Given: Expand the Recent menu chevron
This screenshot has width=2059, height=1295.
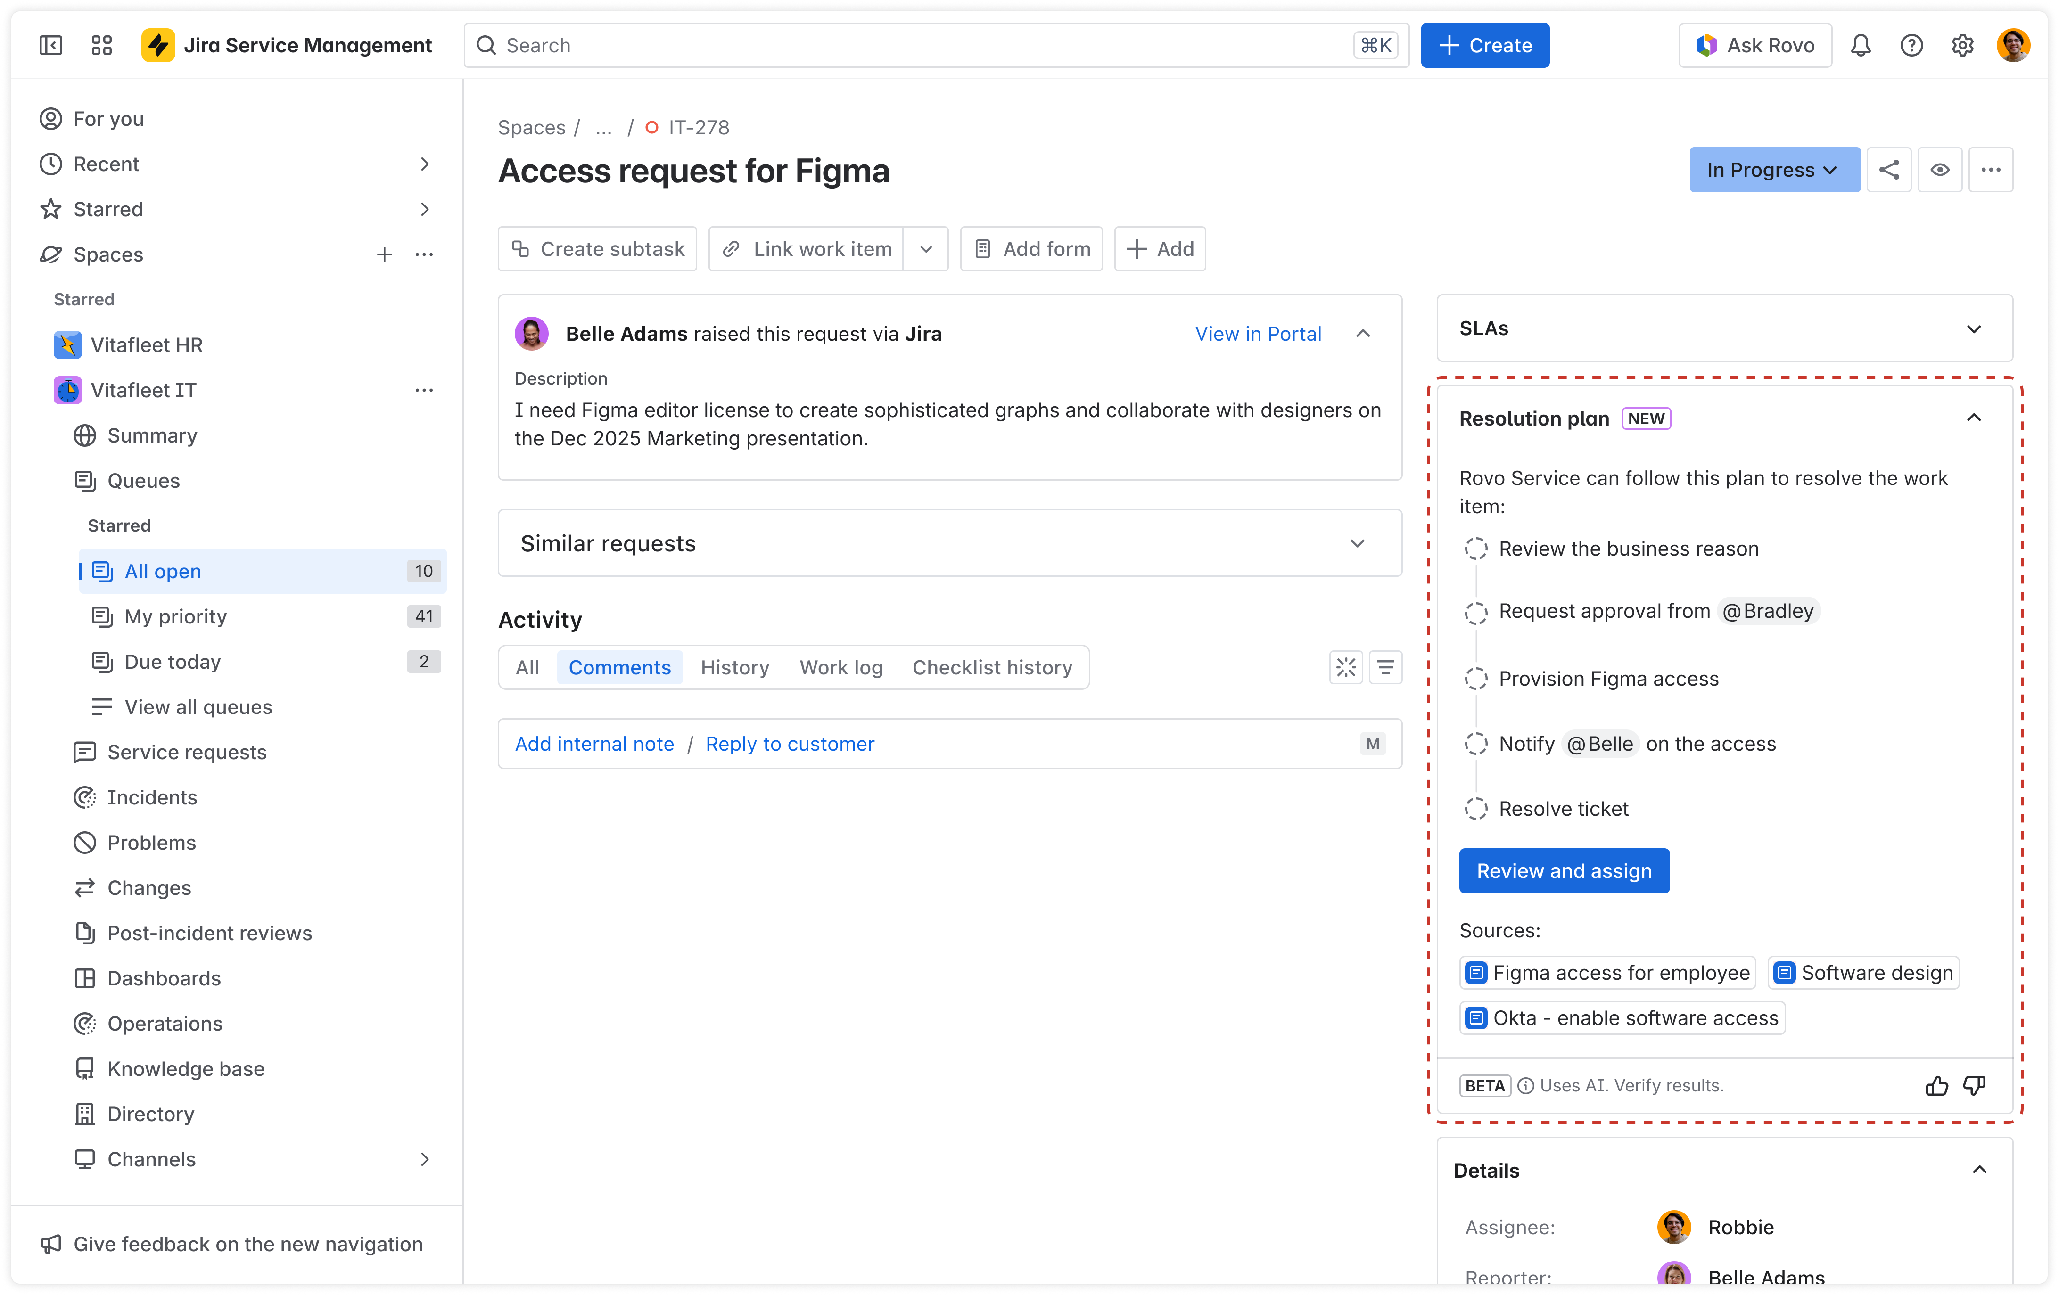Looking at the screenshot, I should click(425, 164).
